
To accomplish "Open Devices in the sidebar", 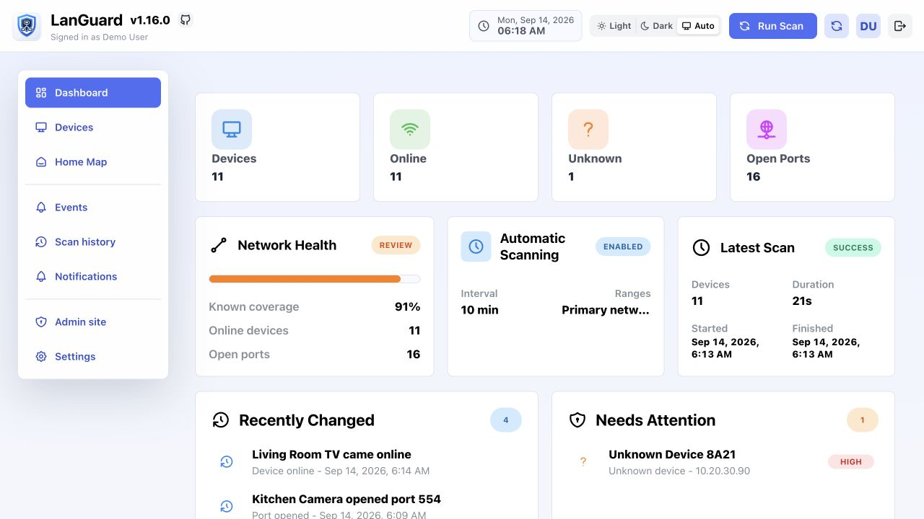I will point(93,127).
